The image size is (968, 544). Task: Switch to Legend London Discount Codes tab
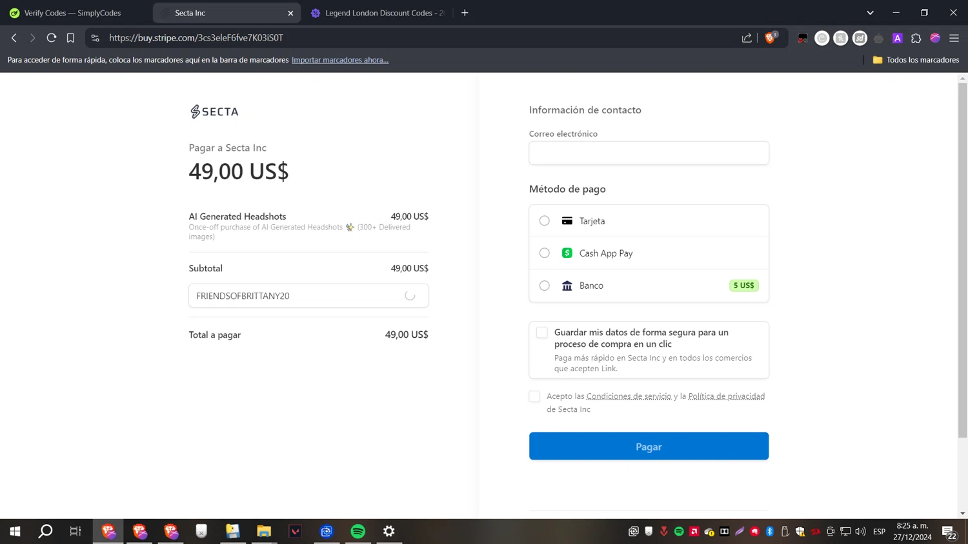coord(378,13)
